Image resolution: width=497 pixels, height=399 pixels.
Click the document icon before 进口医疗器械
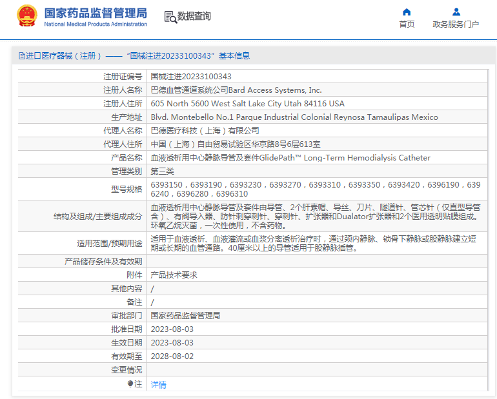coord(22,56)
